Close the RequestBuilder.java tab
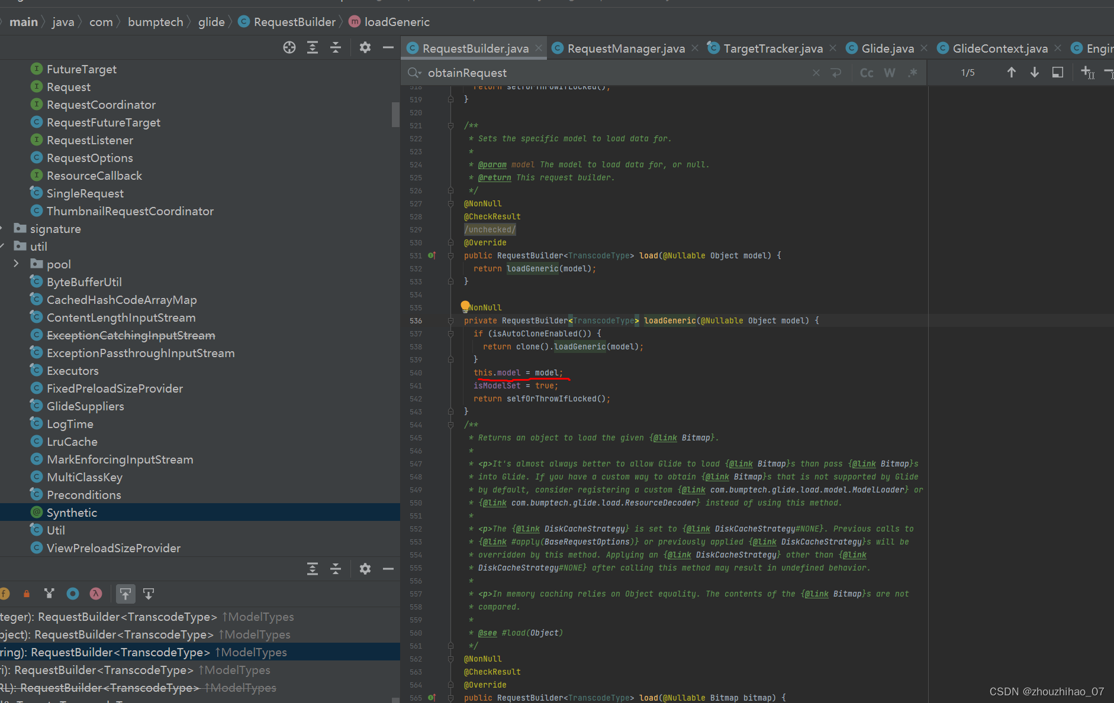This screenshot has width=1114, height=703. coord(539,48)
